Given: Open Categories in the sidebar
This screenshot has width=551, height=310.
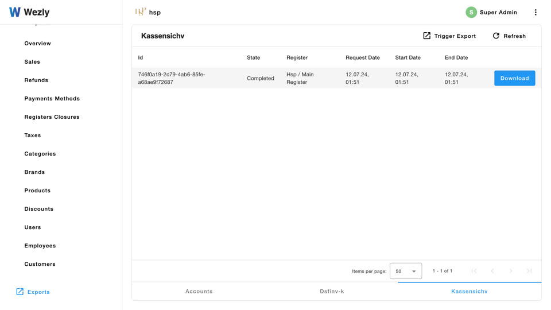Looking at the screenshot, I should [40, 154].
